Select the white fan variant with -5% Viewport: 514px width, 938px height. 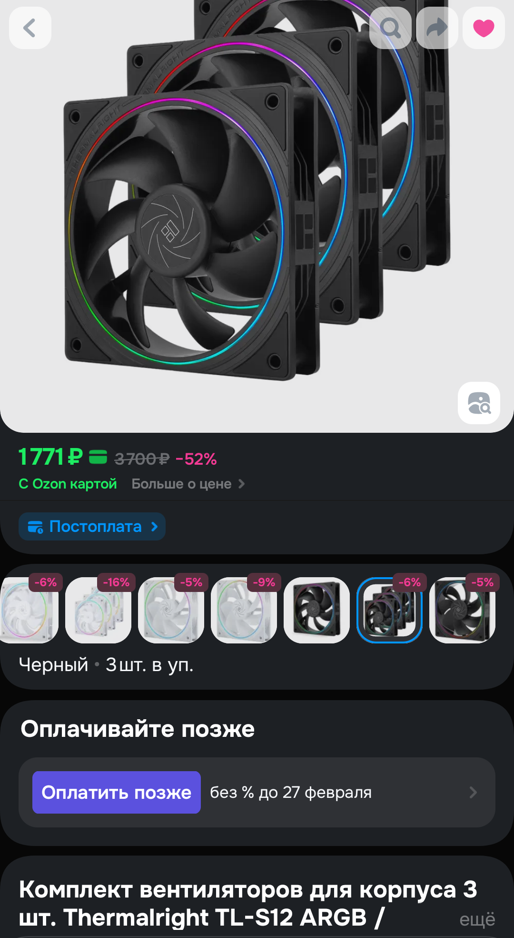pos(171,610)
